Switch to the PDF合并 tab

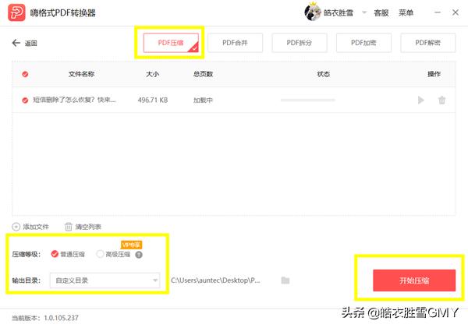[235, 43]
